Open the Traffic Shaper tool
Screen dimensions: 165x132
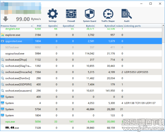point(108,14)
